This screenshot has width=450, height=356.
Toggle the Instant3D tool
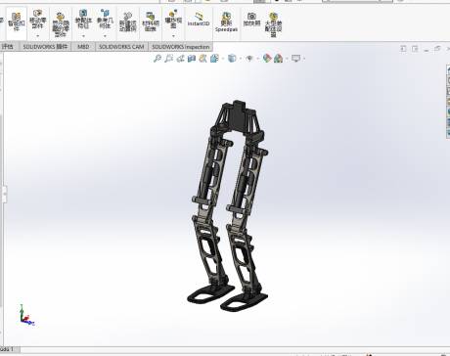pos(199,20)
